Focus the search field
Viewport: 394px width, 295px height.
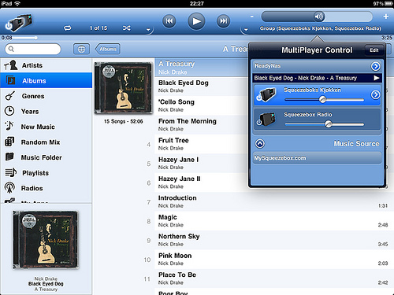click(33, 49)
